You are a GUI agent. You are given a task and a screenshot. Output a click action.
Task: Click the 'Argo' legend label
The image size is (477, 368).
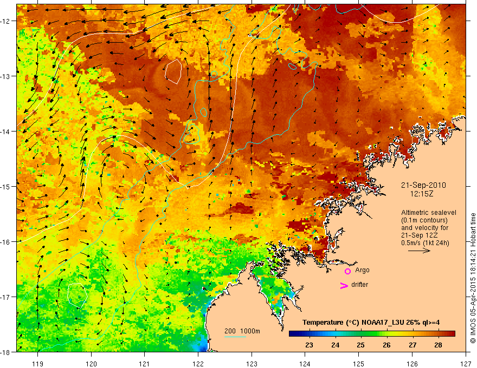[362, 270]
